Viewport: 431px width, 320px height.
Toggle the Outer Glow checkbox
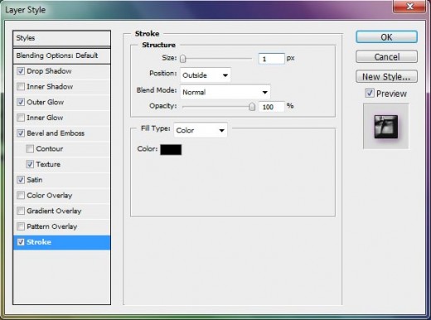point(21,102)
